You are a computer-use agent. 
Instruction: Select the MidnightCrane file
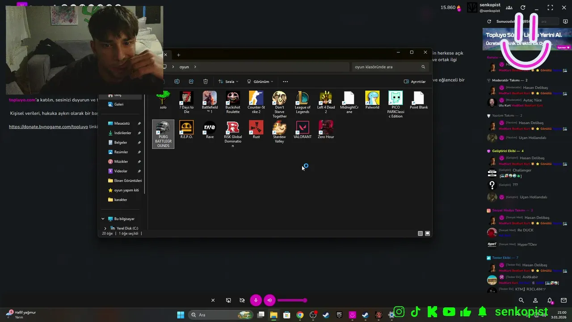(349, 102)
